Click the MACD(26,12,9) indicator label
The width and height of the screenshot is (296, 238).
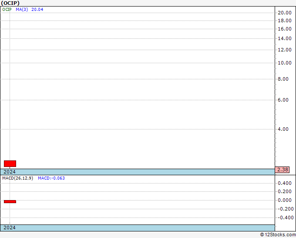(x=17, y=178)
